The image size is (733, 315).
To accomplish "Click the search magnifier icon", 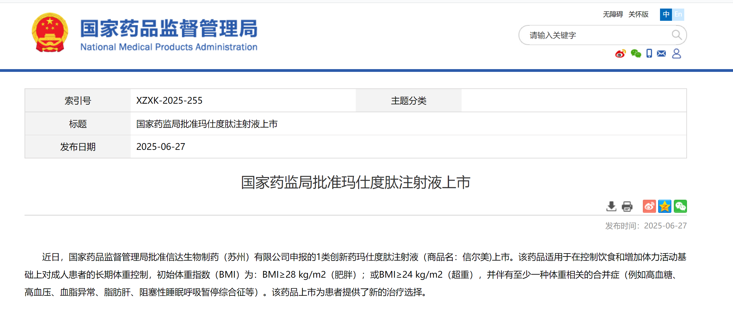I will point(677,35).
